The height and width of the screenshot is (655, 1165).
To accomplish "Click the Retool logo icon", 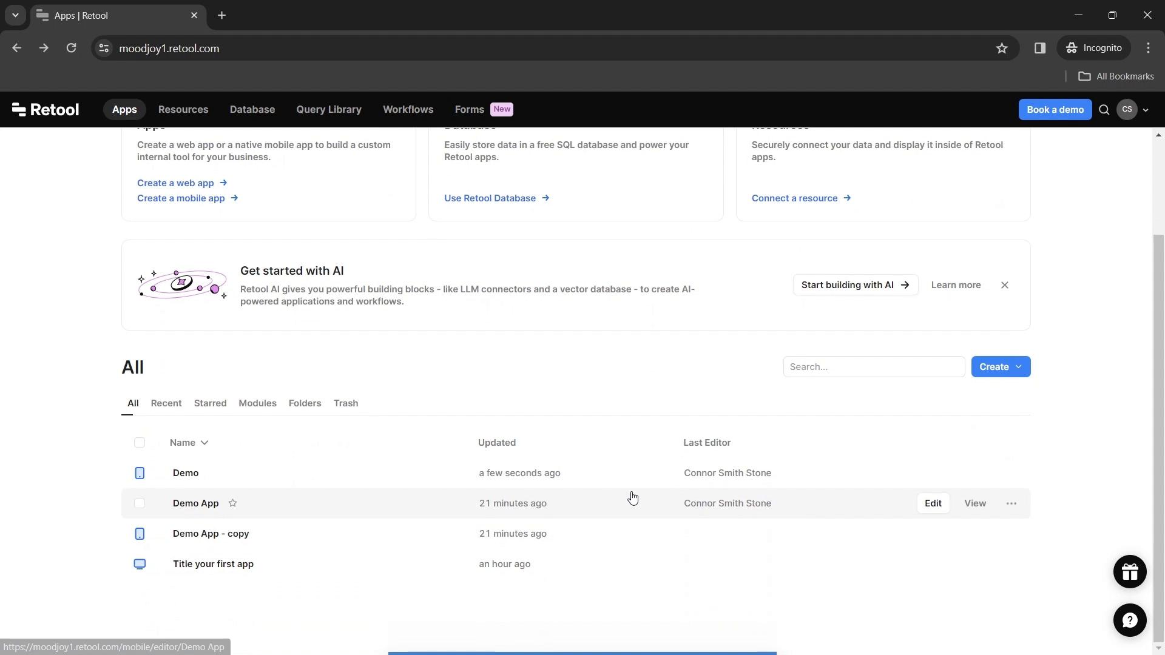I will (x=18, y=109).
